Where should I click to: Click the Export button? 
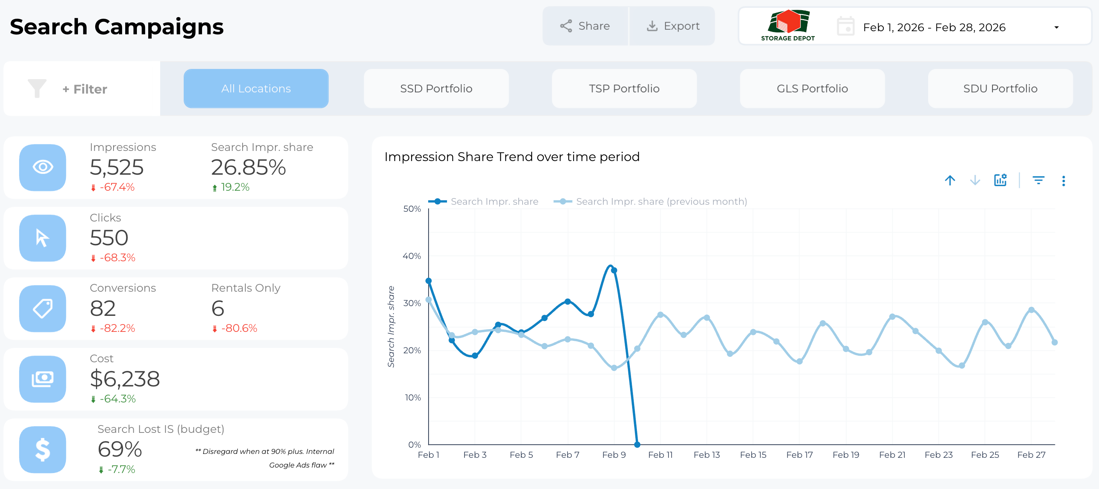(x=673, y=26)
